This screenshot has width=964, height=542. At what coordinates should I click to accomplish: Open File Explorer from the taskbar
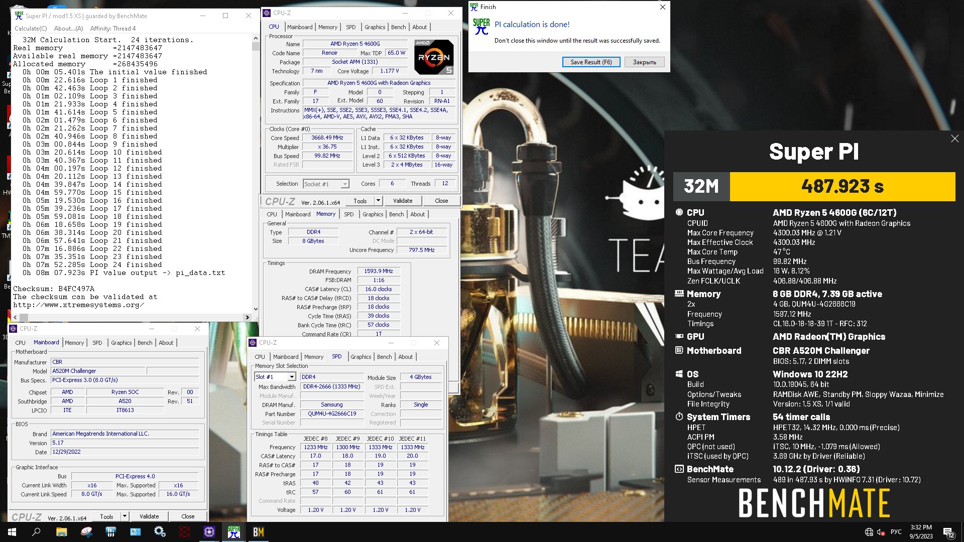61,532
